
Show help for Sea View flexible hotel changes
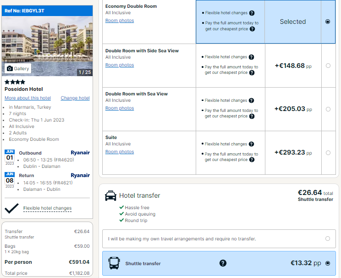coord(252,100)
